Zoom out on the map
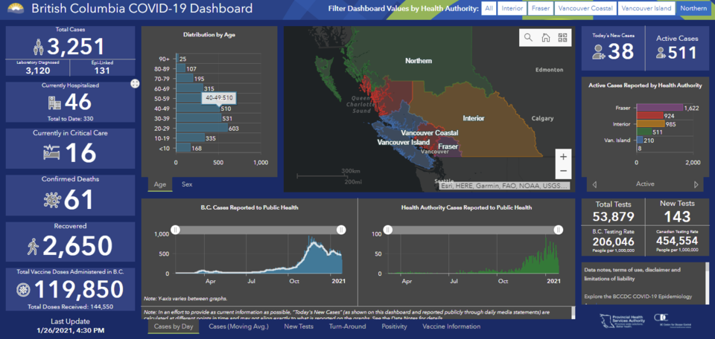Screen dimensions: 715x339 563,171
